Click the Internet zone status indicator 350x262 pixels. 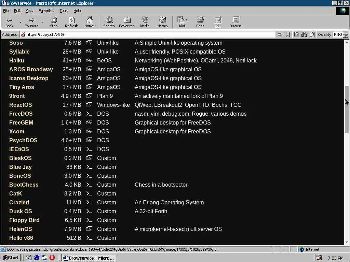[309, 249]
